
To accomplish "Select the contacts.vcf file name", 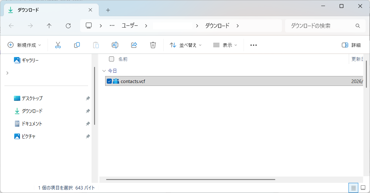I will pyautogui.click(x=133, y=81).
